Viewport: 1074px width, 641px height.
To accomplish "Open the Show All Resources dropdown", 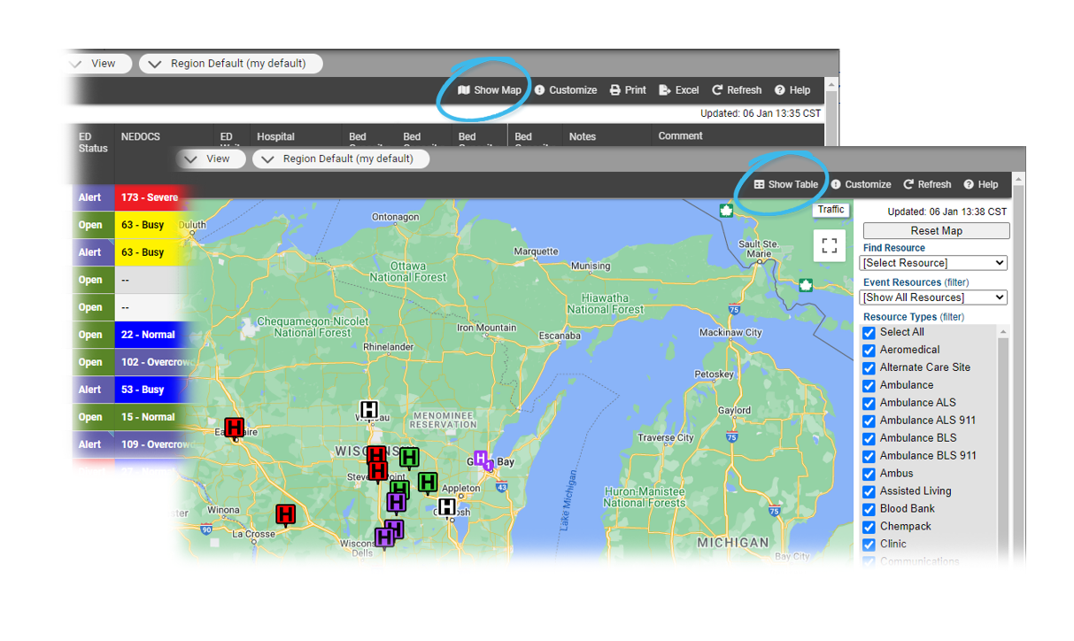I will click(x=933, y=297).
